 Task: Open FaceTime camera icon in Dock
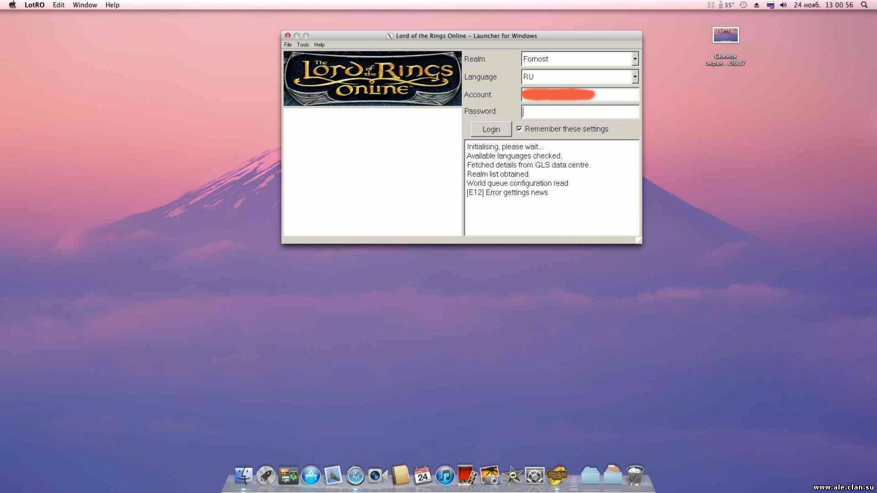tap(378, 475)
